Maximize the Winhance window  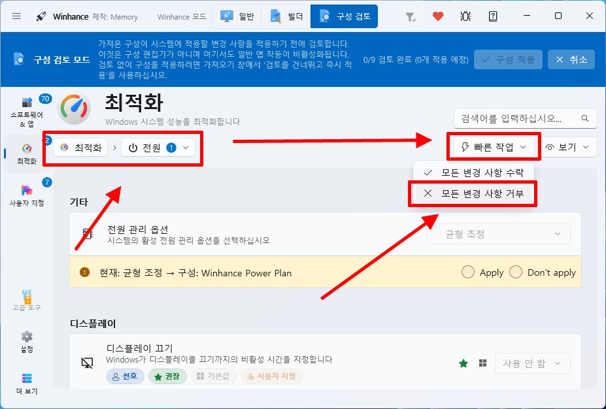(x=558, y=16)
